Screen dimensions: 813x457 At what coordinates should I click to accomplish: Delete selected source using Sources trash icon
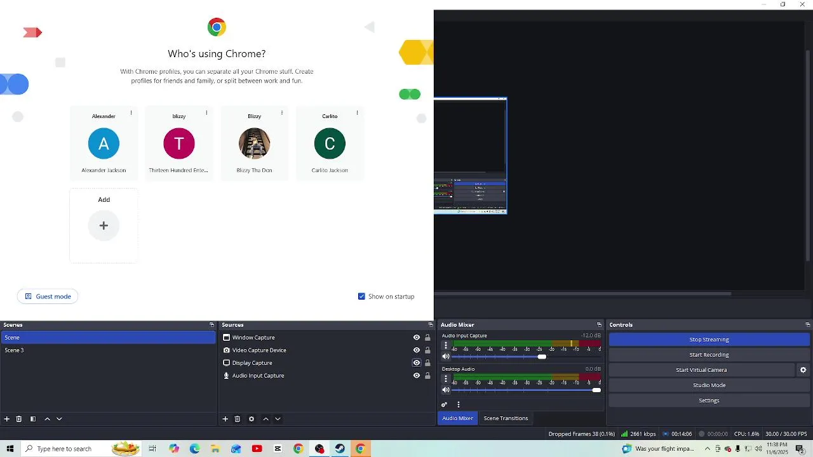pos(237,419)
